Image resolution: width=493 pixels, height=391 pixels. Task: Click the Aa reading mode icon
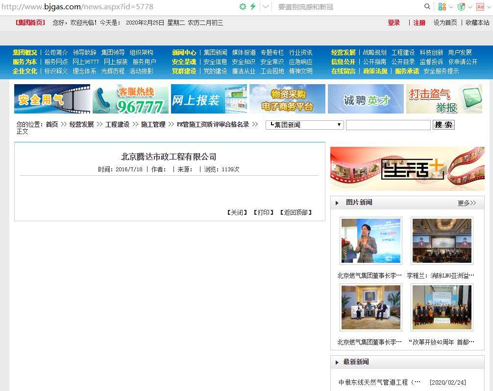pyautogui.click(x=480, y=6)
